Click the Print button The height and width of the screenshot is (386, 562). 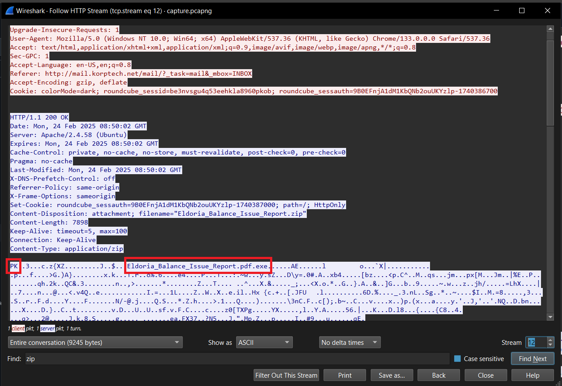(x=345, y=375)
